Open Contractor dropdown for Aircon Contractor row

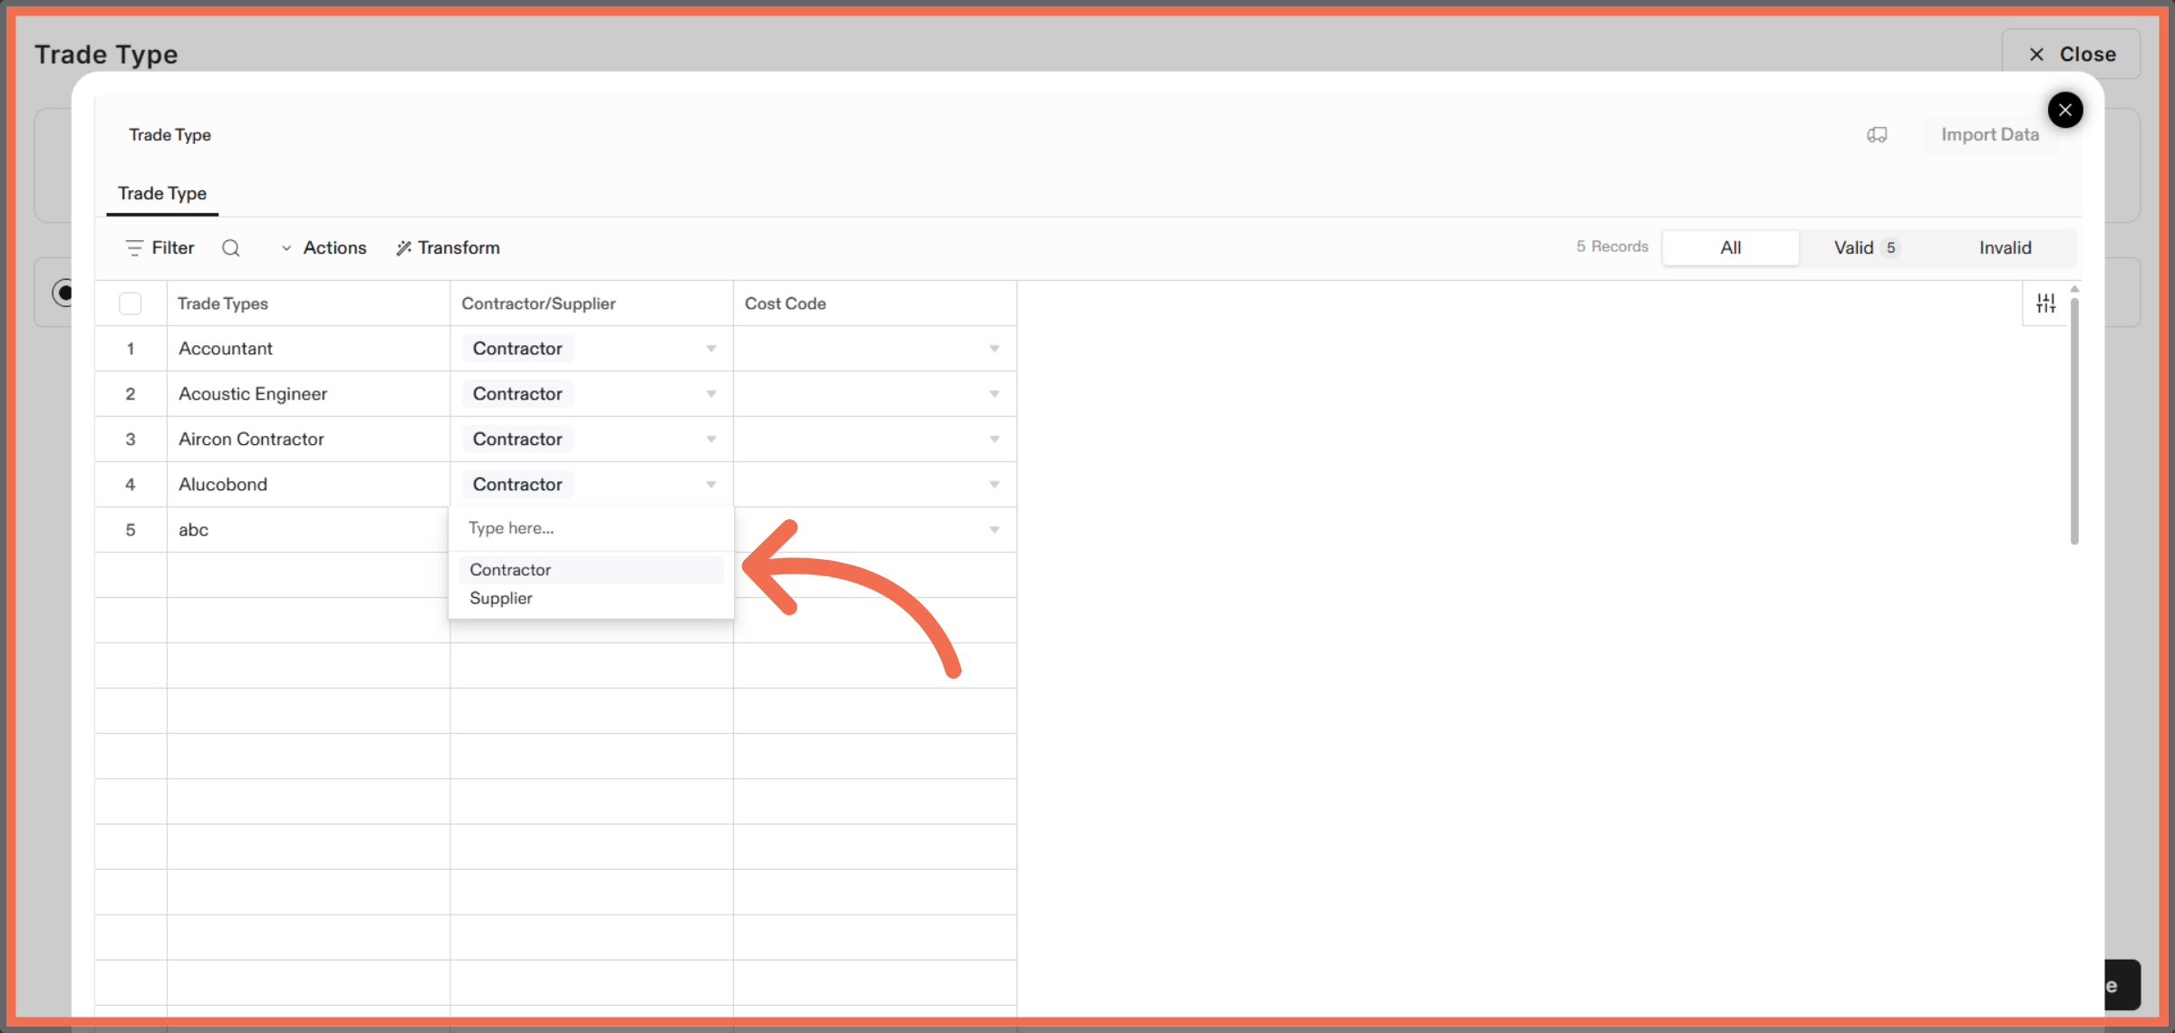tap(710, 439)
